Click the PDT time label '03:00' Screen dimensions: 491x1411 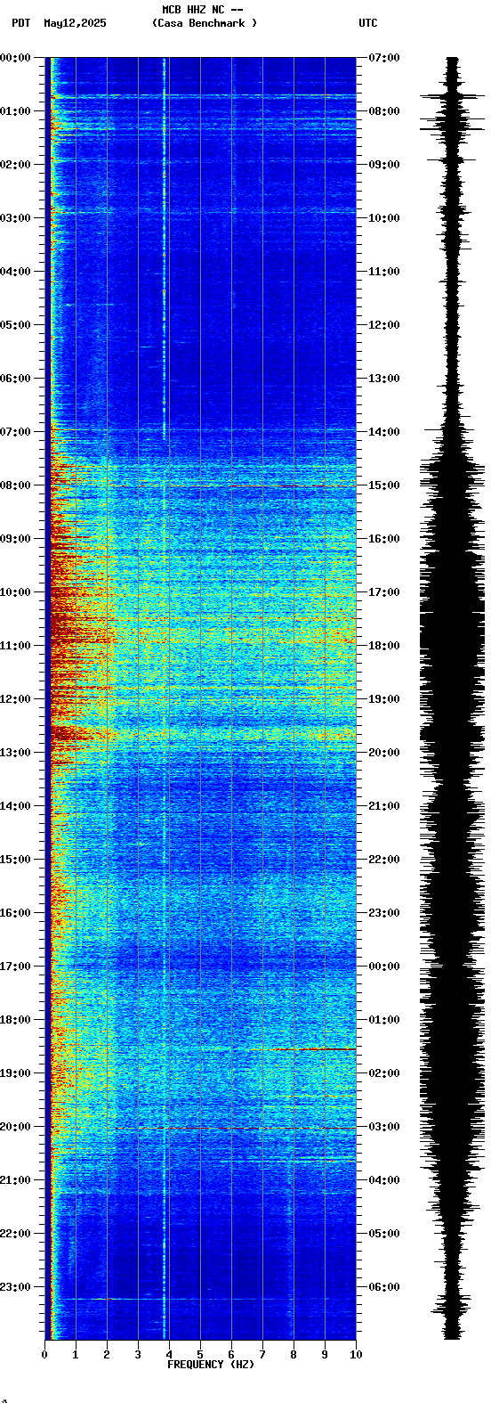click(15, 218)
